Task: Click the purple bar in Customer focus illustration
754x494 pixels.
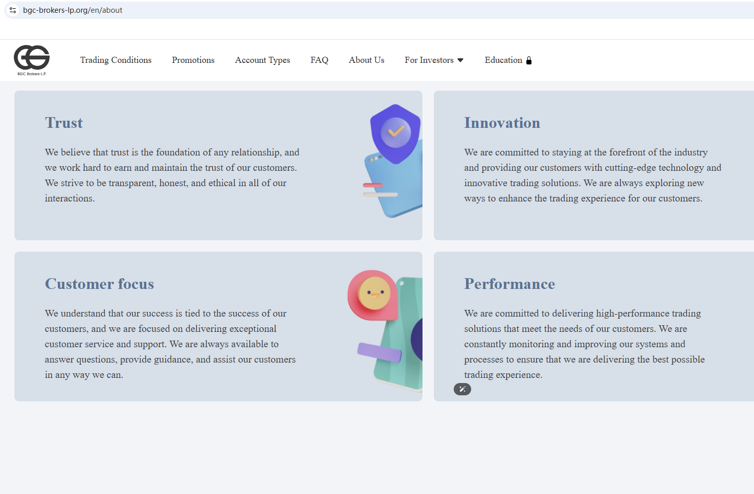Action: click(x=380, y=352)
